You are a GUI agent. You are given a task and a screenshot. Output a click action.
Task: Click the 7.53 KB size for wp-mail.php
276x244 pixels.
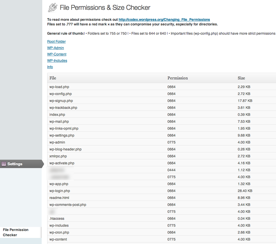pos(244,122)
